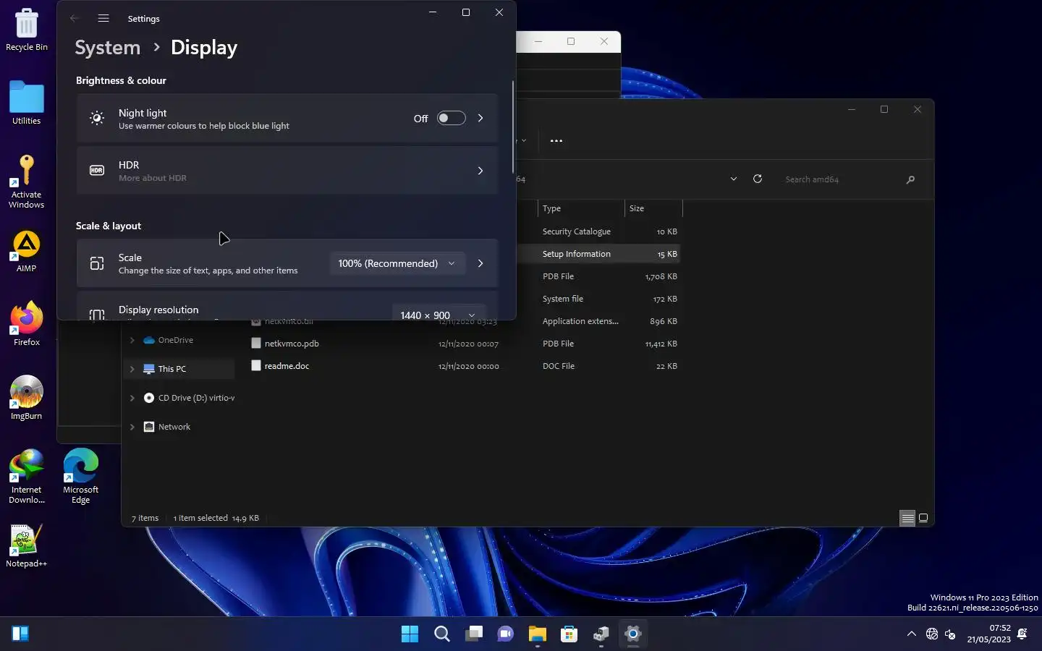
Task: Open the Scale percentage dropdown
Action: click(x=397, y=263)
